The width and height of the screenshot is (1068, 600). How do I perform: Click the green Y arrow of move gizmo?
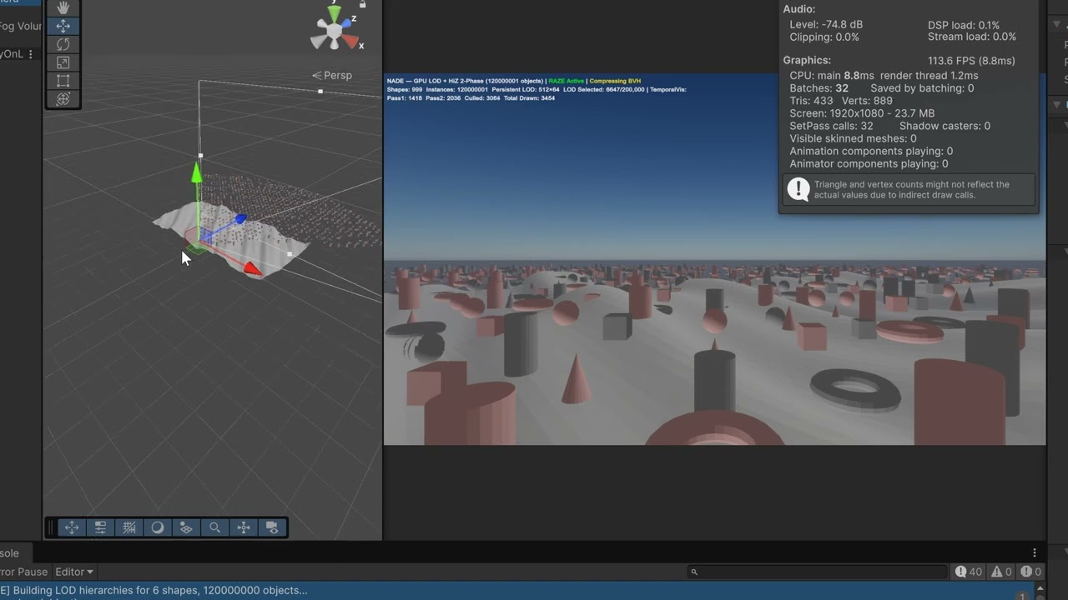[x=197, y=173]
